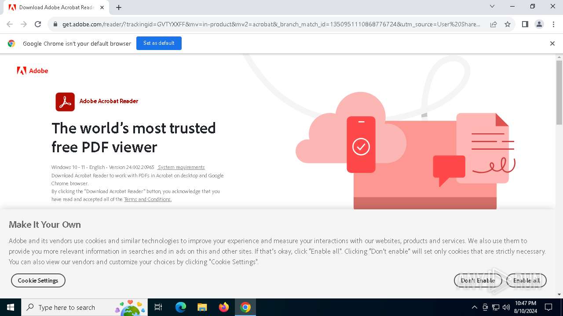Image resolution: width=563 pixels, height=316 pixels.
Task: Click Don't Enable cookies button
Action: click(x=478, y=280)
